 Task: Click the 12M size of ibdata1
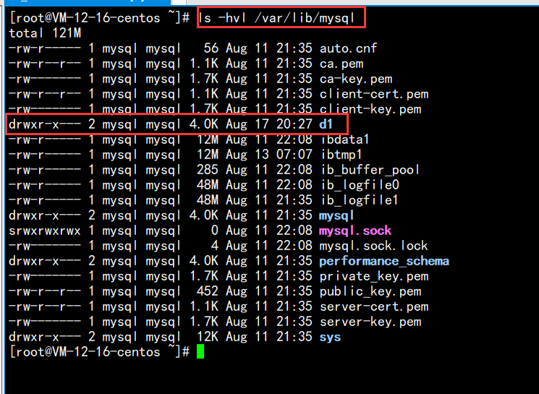[x=208, y=140]
